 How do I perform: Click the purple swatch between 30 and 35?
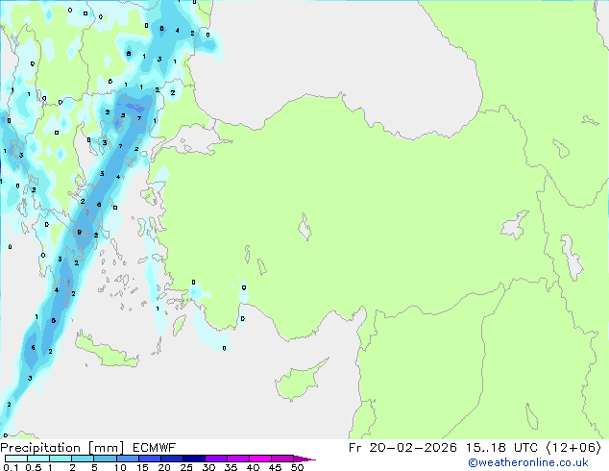click(216, 459)
